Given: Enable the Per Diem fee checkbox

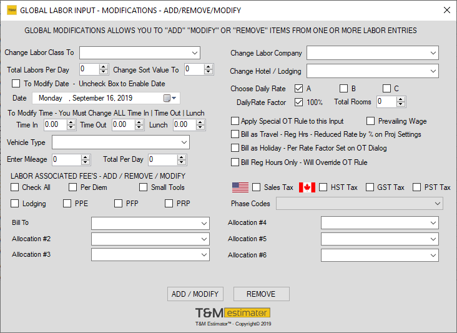Looking at the screenshot, I should click(x=73, y=187).
